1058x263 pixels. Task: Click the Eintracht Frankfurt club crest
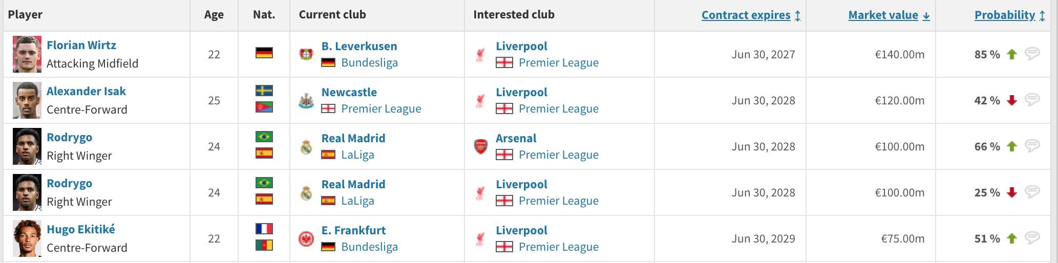click(306, 238)
